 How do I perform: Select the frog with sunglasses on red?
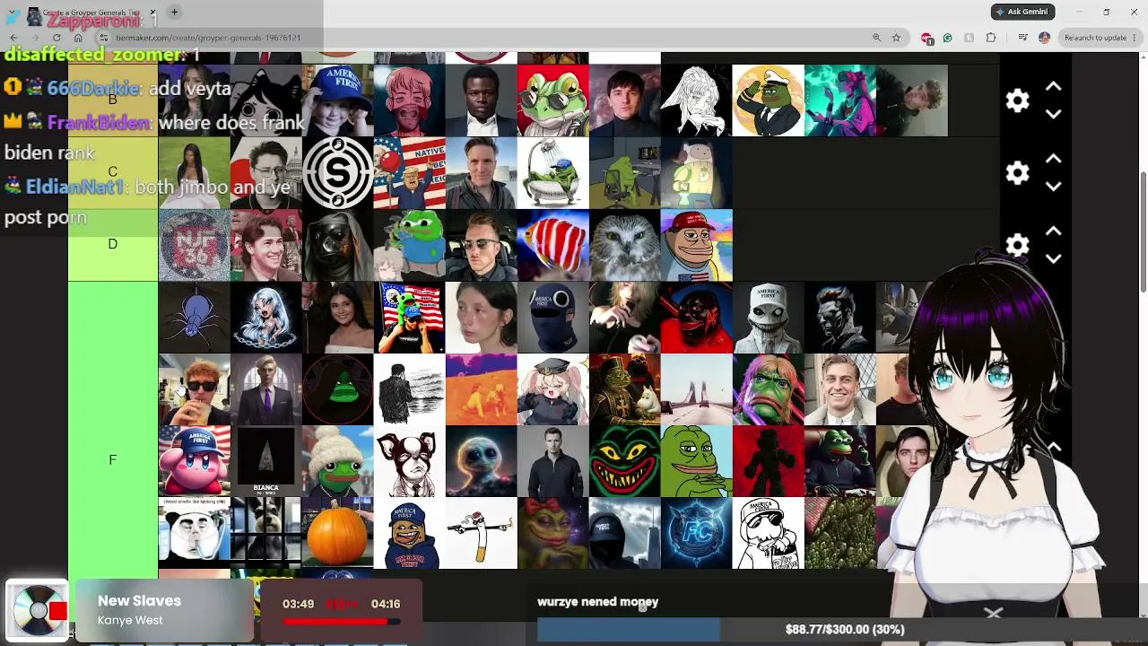(553, 100)
